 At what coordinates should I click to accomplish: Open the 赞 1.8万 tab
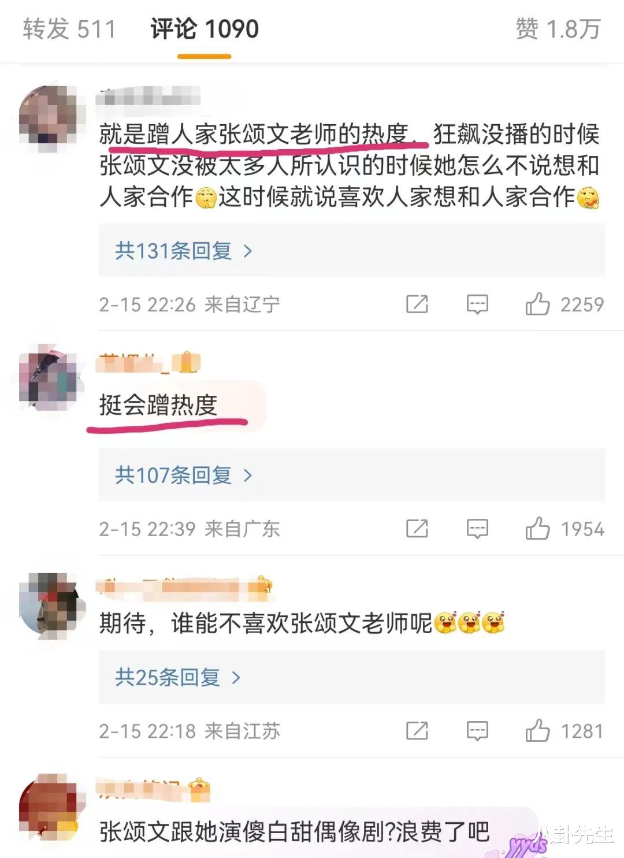tap(558, 29)
